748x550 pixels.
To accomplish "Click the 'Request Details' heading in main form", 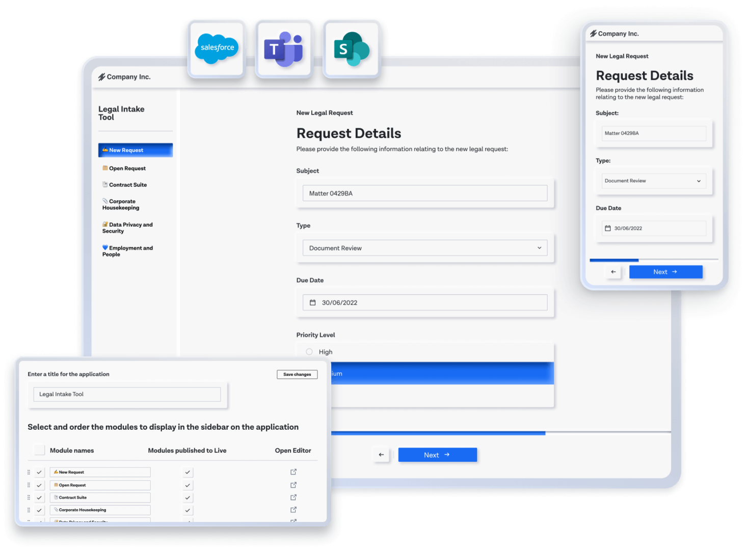I will (349, 133).
